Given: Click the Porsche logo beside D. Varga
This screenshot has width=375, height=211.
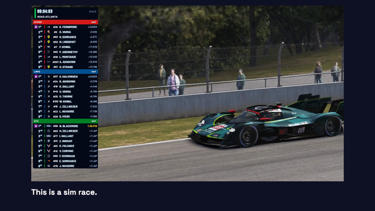Looking at the screenshot, I should (49, 32).
